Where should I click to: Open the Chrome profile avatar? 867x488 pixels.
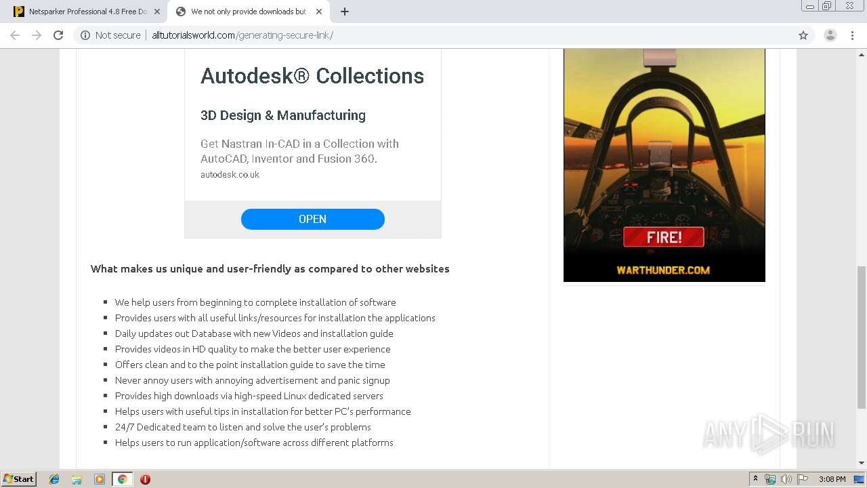tap(830, 35)
